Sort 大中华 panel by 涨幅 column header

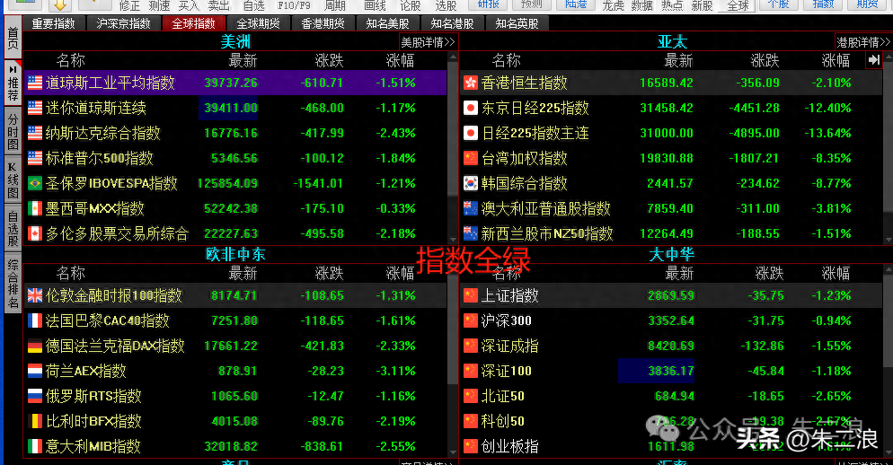pos(836,273)
